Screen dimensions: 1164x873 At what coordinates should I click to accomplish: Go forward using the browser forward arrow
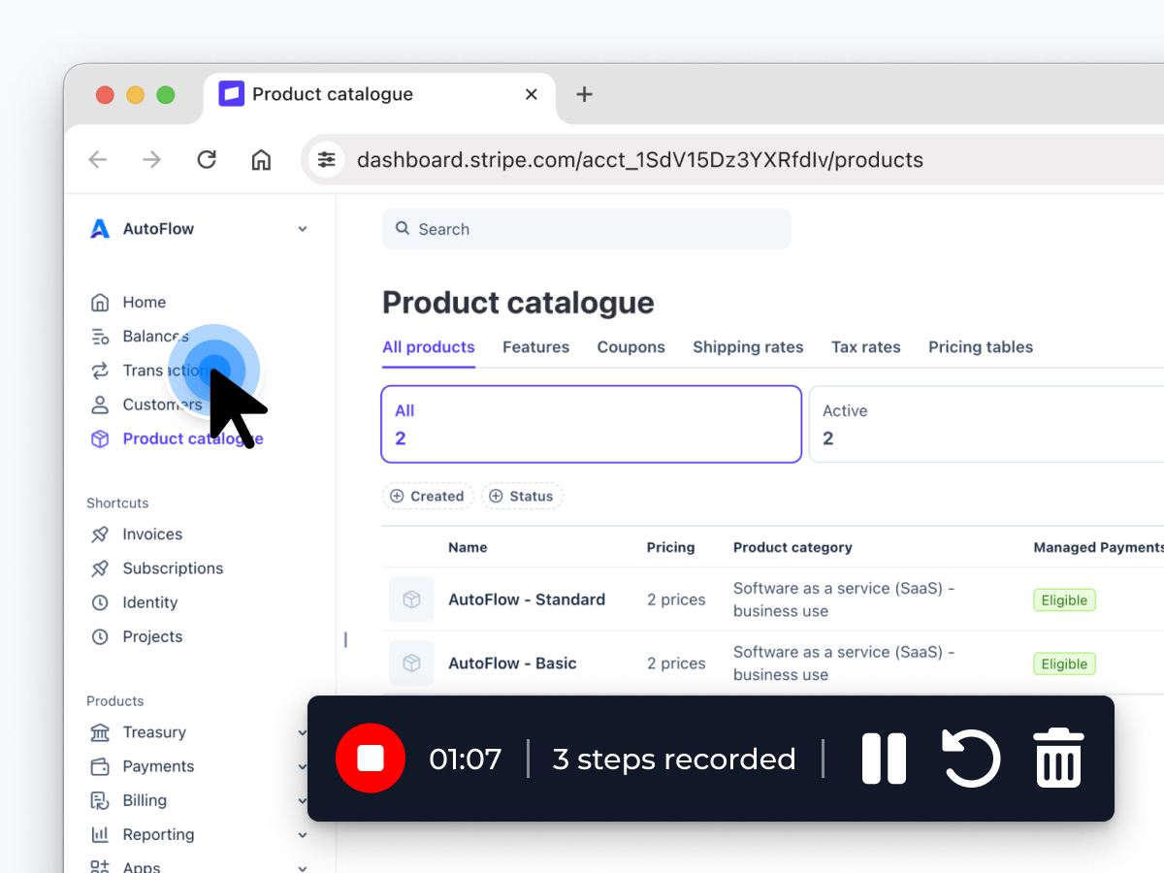pyautogui.click(x=152, y=160)
